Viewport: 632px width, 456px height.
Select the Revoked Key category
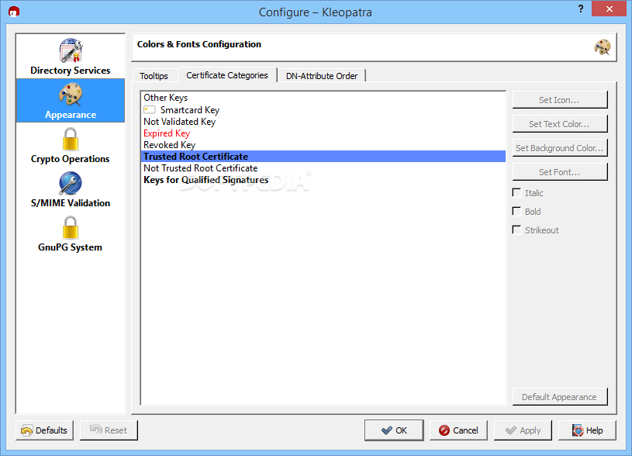[323, 145]
